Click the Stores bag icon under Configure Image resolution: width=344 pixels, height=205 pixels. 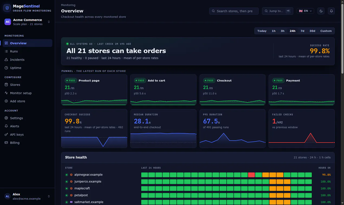(6, 85)
